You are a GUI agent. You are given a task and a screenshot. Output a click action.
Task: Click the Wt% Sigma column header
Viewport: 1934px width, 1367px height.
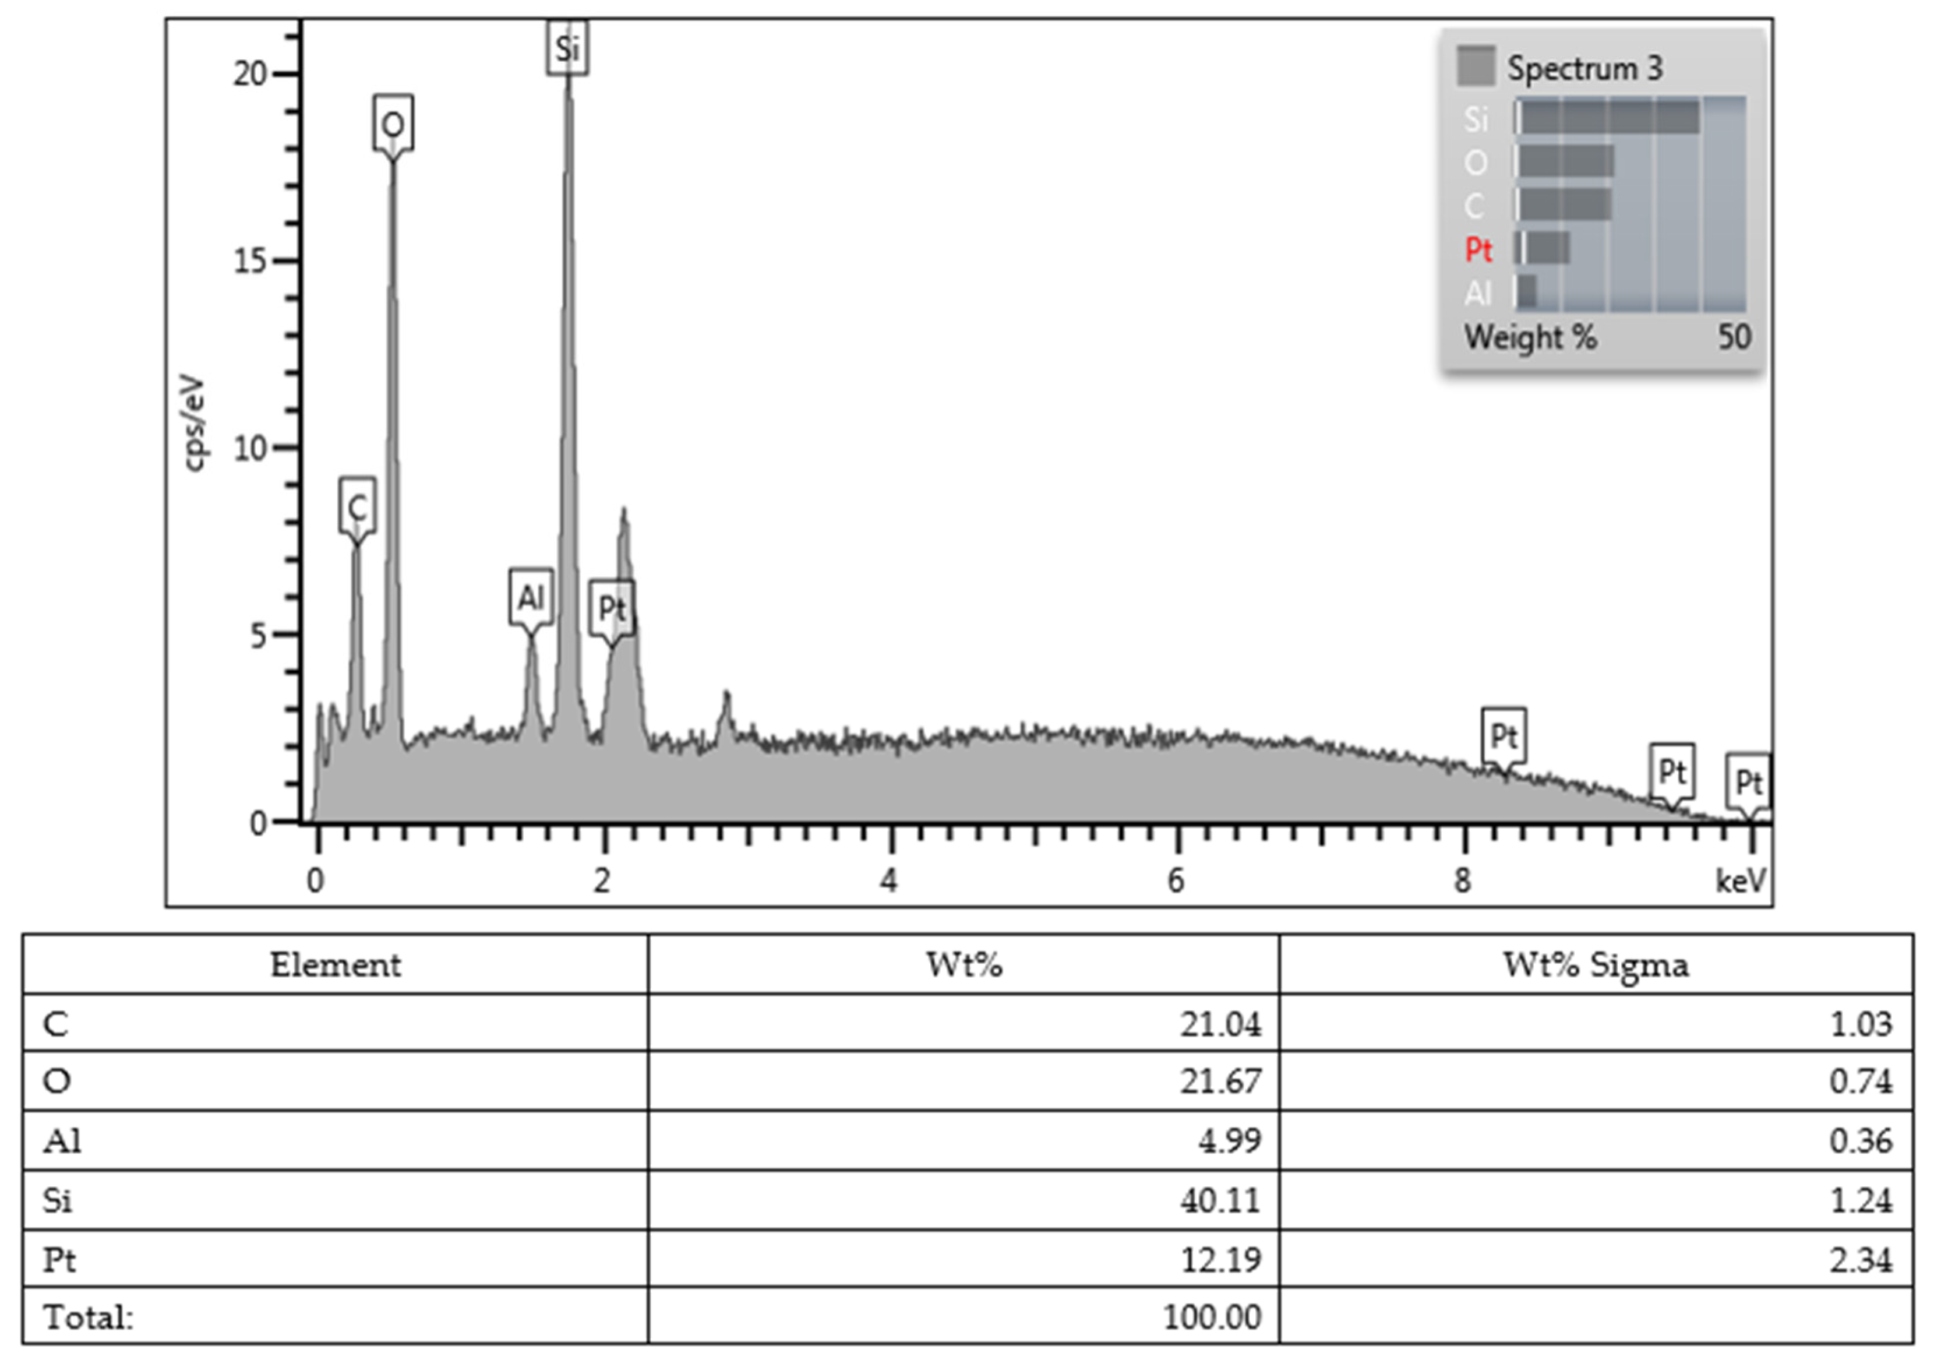1596,965
